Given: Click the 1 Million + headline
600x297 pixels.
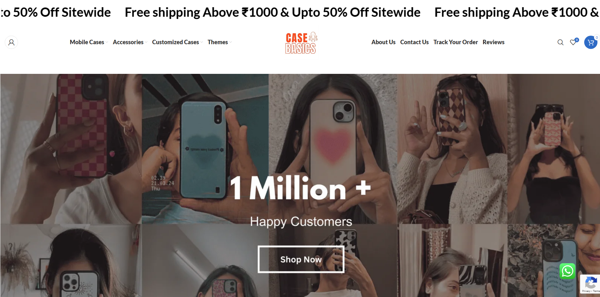Looking at the screenshot, I should [300, 188].
